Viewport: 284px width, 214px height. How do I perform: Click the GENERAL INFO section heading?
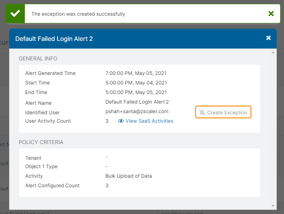[x=38, y=58]
